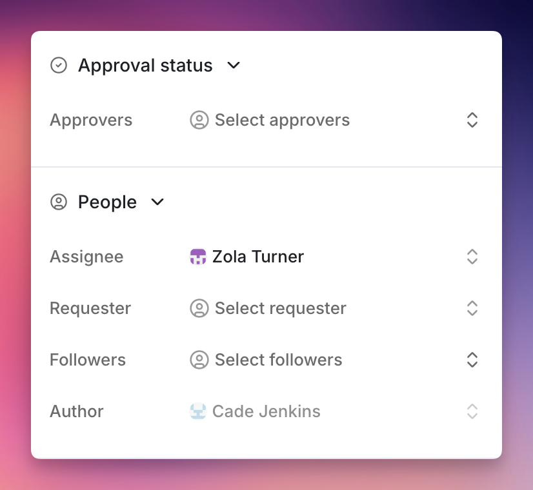
Task: Collapse the Approval status section chevron
Action: point(234,65)
